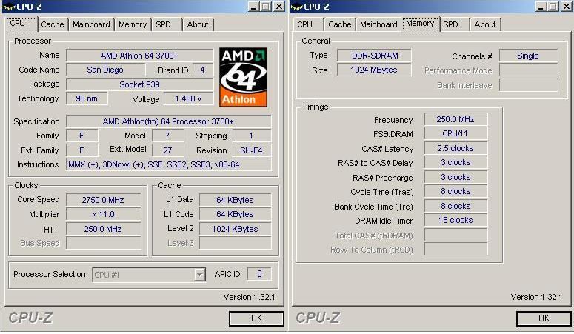
Task: Click the Specification field AMD Athlon(tm) 64 Processor
Action: coord(168,121)
